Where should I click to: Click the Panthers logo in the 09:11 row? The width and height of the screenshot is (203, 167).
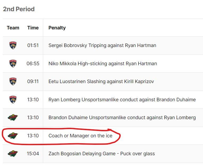(x=13, y=81)
